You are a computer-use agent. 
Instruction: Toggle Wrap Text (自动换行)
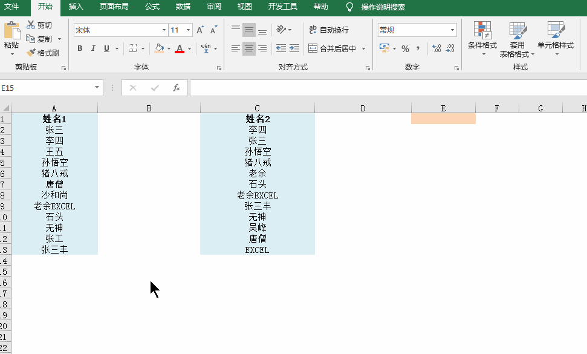pyautogui.click(x=329, y=30)
